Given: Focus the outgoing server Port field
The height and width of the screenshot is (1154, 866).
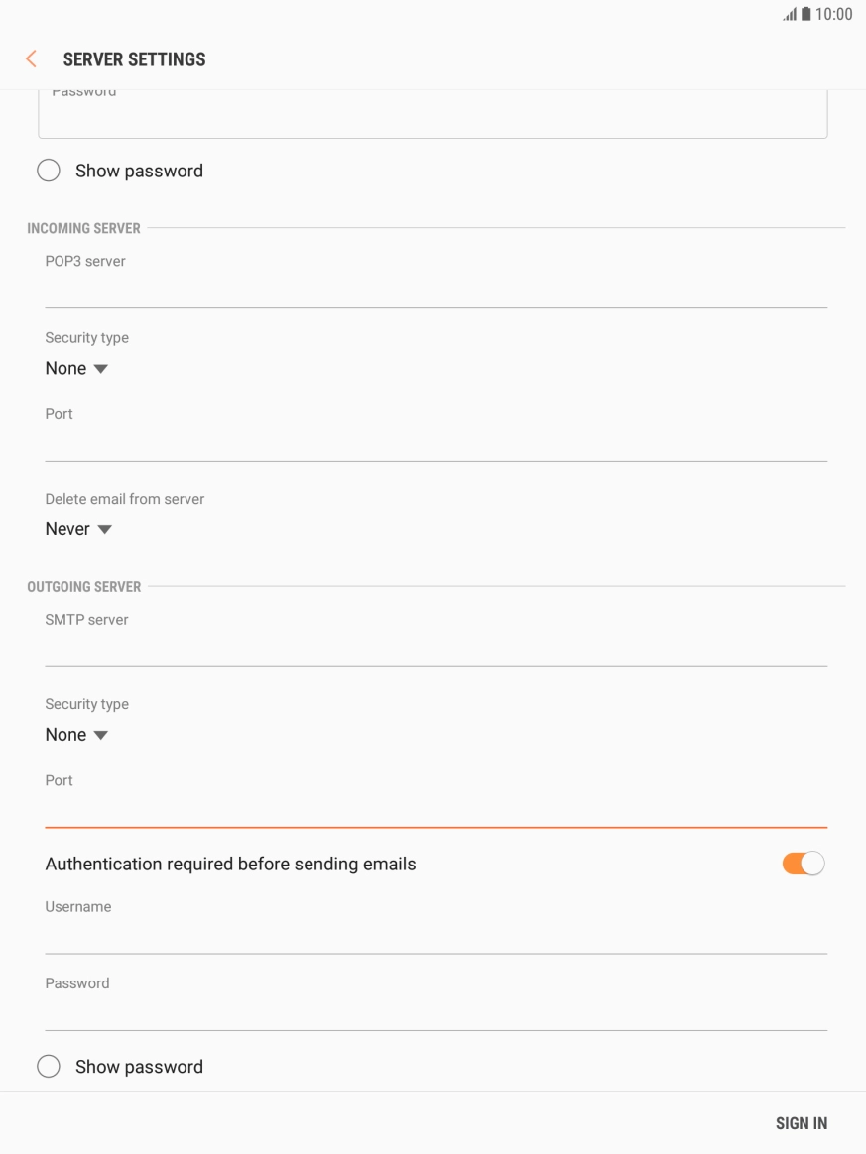Looking at the screenshot, I should click(x=435, y=808).
